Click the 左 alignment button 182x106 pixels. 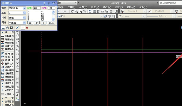30,23
